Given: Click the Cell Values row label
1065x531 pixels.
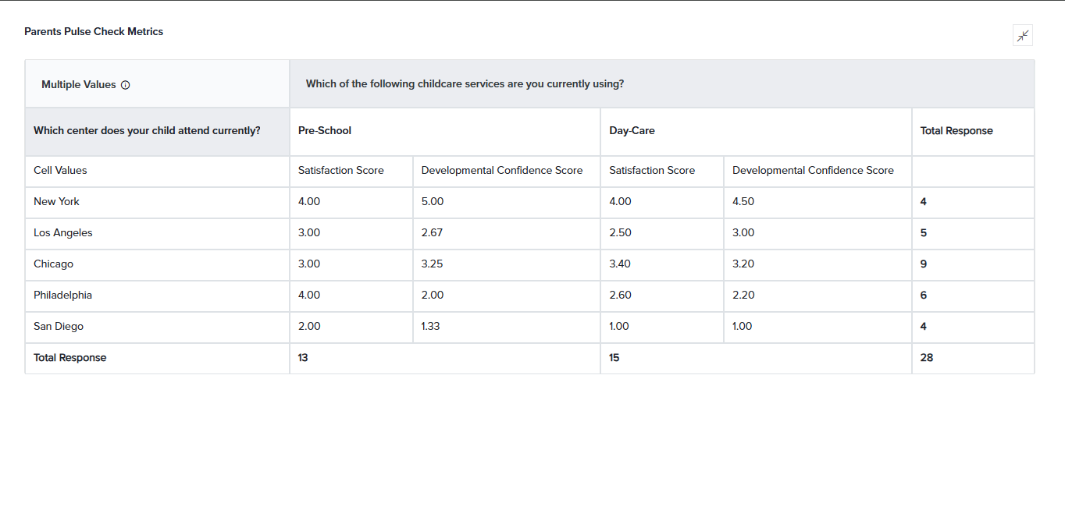Looking at the screenshot, I should coord(60,170).
